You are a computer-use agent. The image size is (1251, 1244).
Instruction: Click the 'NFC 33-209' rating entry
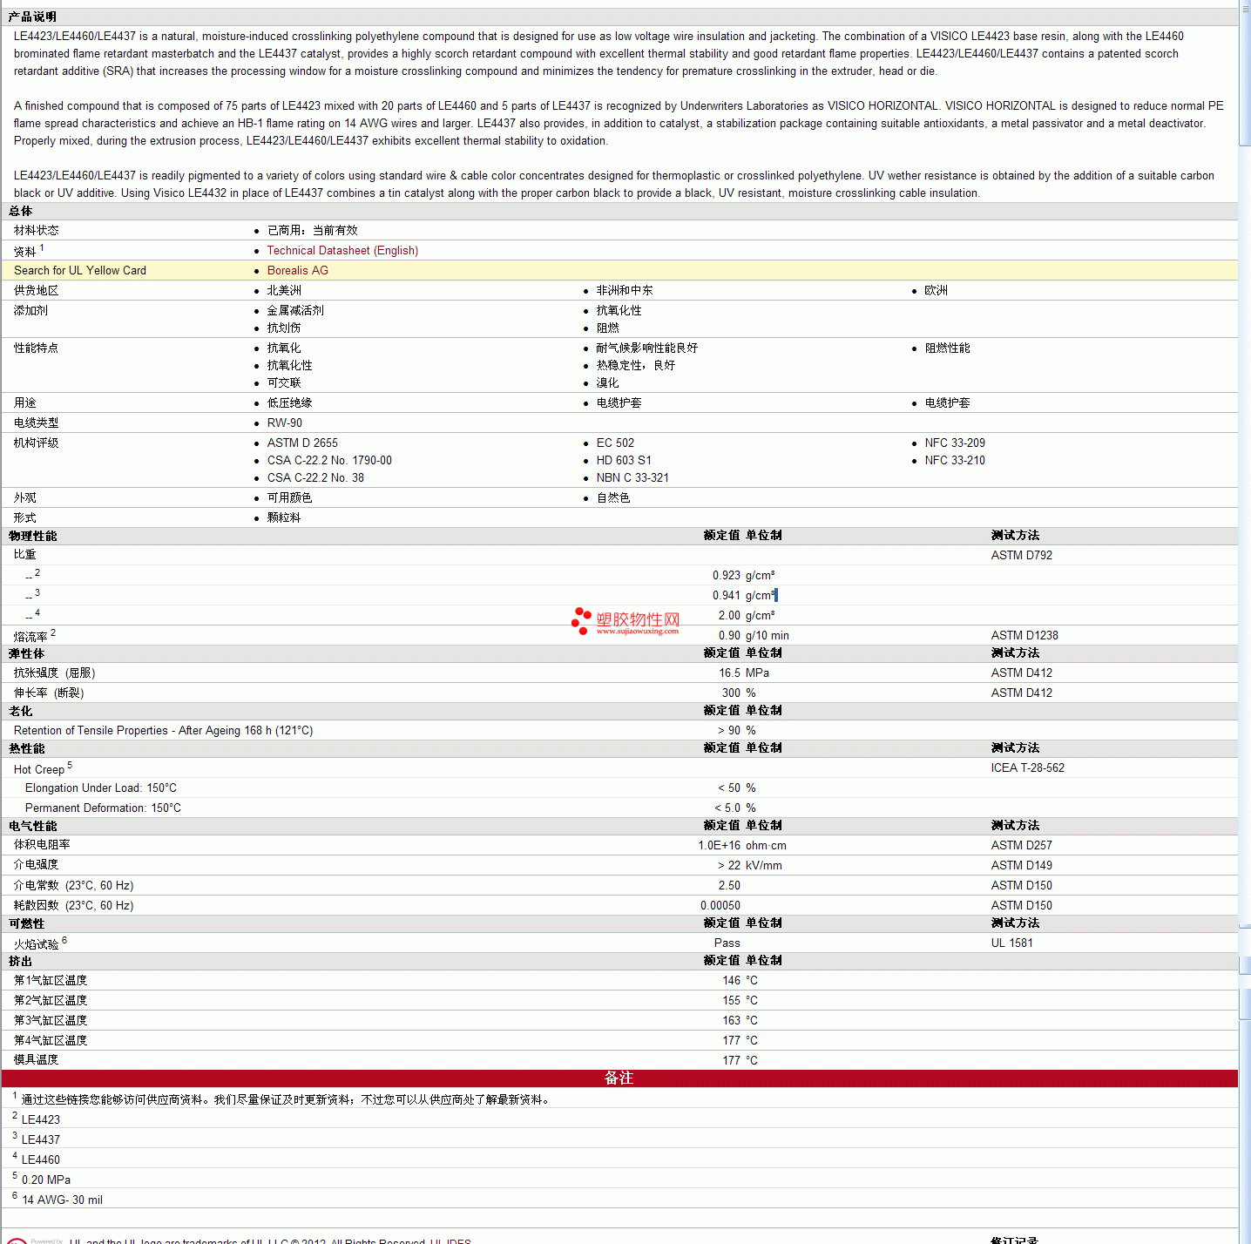(955, 443)
